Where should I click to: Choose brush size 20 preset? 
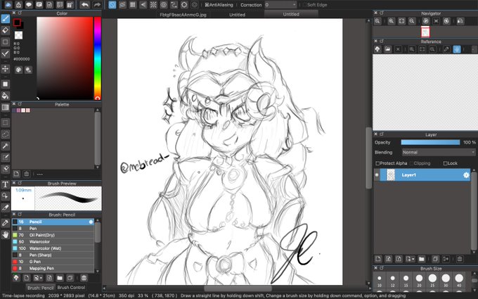419,280
